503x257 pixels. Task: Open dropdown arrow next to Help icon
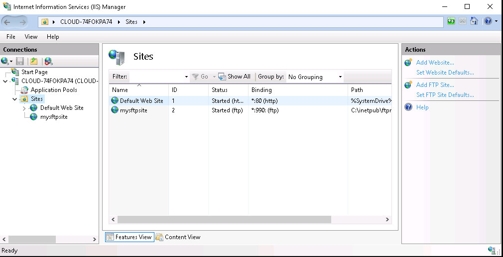496,21
